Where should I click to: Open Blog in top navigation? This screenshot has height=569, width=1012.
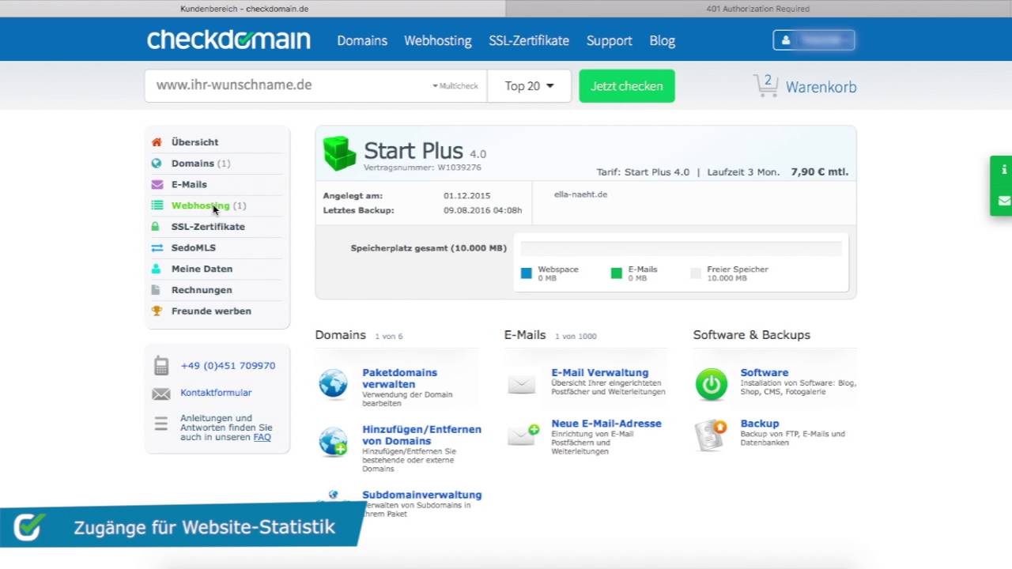(x=663, y=40)
